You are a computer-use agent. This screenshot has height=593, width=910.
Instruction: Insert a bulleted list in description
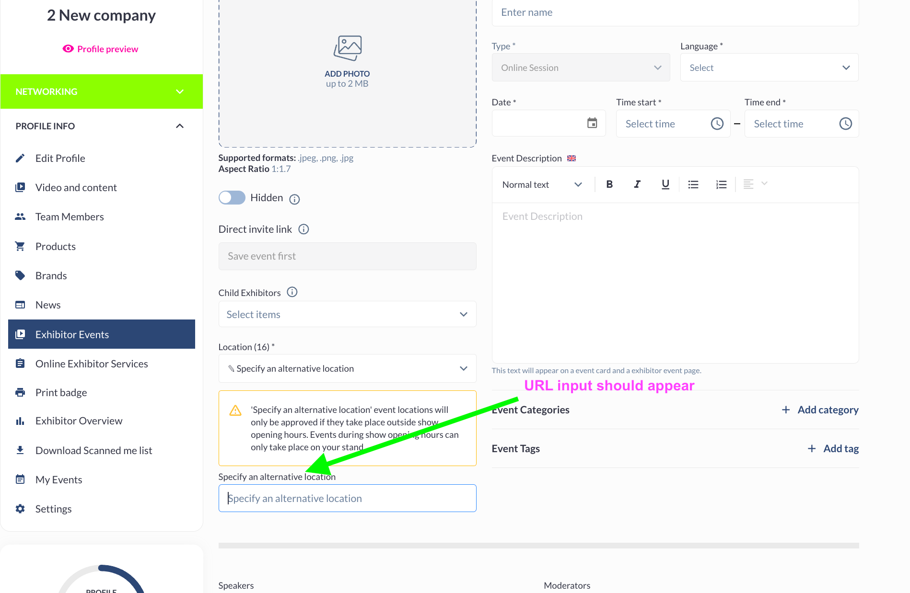(x=693, y=184)
